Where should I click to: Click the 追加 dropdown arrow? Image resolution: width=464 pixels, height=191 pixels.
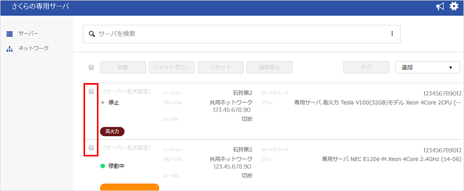pos(451,68)
